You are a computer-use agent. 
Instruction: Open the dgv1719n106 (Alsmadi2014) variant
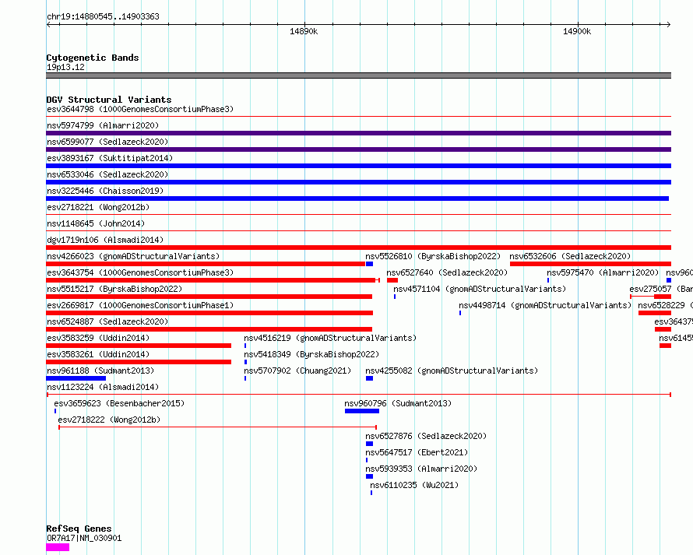pos(105,240)
